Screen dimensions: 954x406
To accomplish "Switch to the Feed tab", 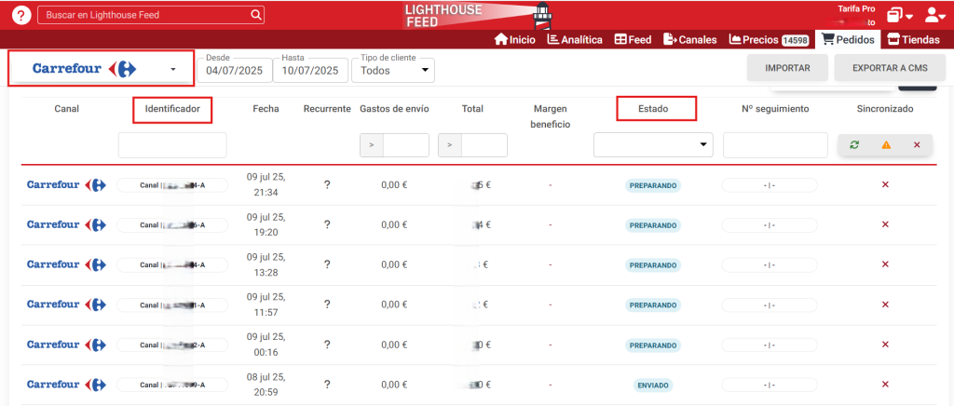I will click(x=633, y=39).
